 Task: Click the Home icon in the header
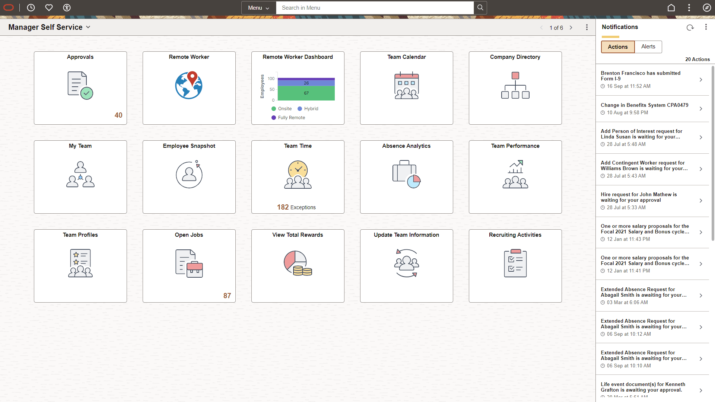671,7
